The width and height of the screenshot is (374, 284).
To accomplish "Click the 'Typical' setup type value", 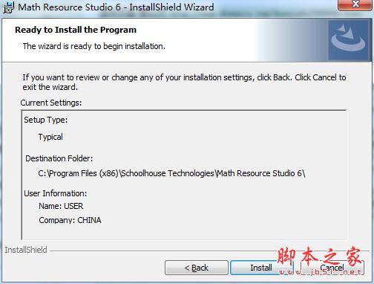I will coord(50,137).
